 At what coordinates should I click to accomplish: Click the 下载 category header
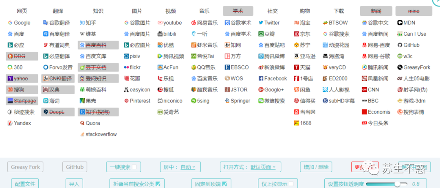point(339,11)
